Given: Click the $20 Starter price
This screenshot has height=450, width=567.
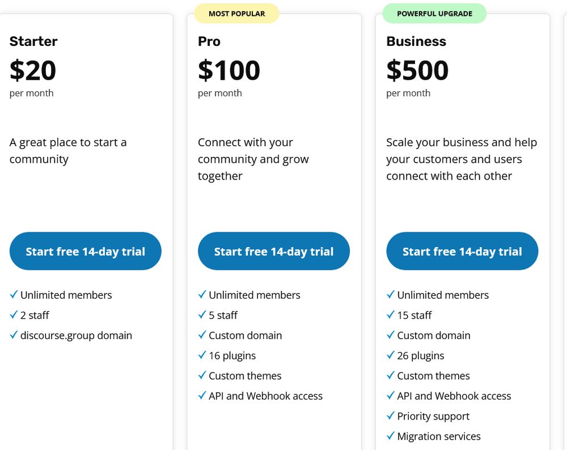Looking at the screenshot, I should tap(33, 70).
